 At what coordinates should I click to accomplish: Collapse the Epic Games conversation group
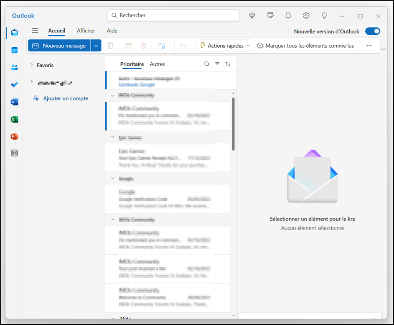[x=112, y=137]
